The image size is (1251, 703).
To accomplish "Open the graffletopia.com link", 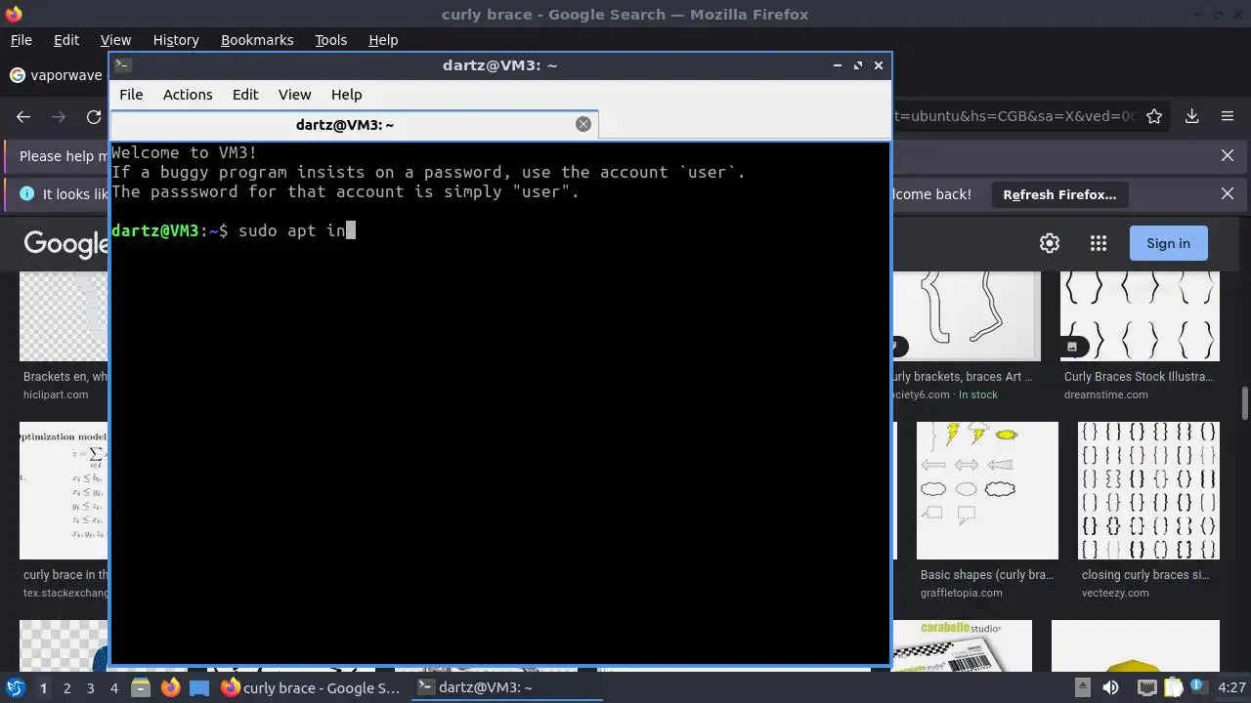I will 961,593.
